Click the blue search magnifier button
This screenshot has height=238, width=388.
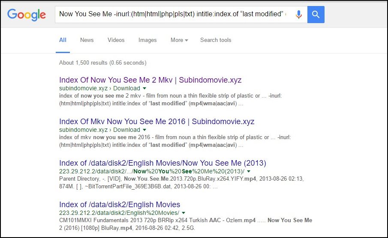click(x=316, y=15)
